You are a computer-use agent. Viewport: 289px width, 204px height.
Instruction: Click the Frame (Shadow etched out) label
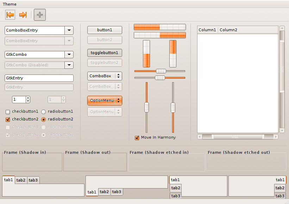239,152
